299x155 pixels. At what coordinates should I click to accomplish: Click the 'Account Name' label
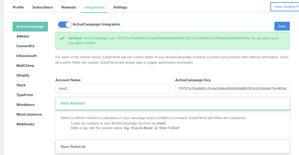68,80
